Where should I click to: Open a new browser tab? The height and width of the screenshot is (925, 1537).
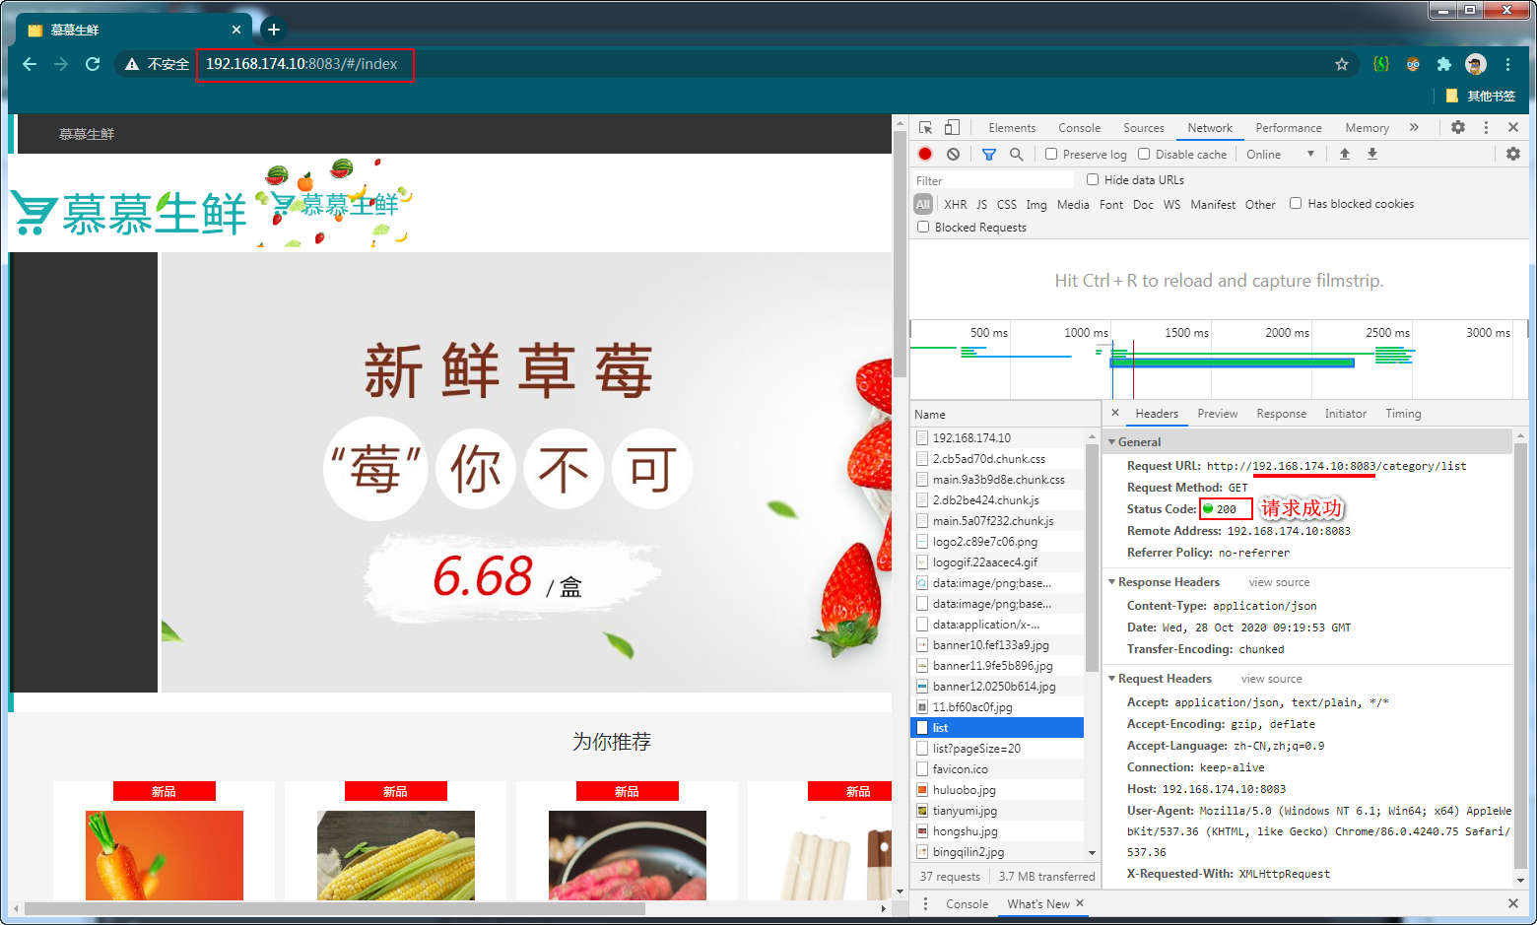point(274,30)
